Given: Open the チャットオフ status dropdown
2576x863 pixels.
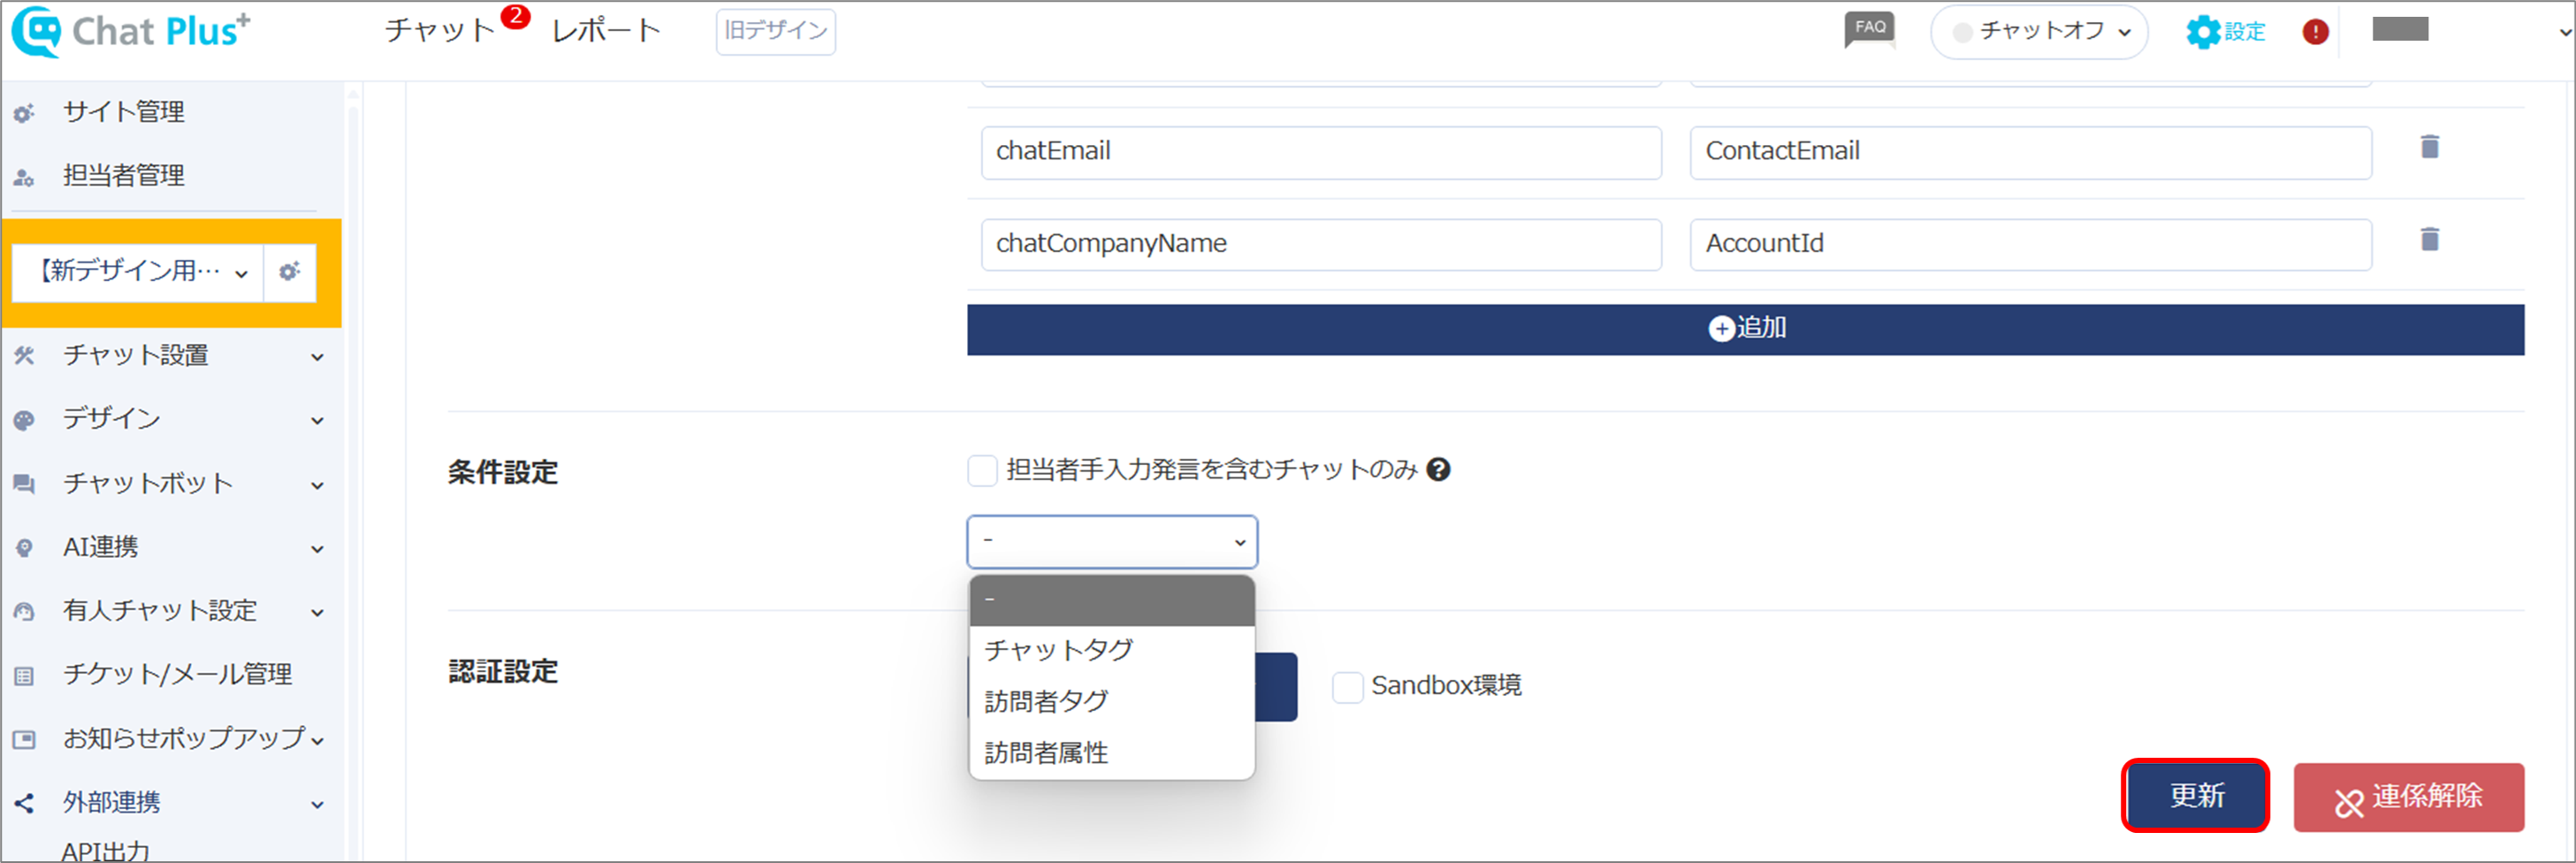Looking at the screenshot, I should point(2039,32).
